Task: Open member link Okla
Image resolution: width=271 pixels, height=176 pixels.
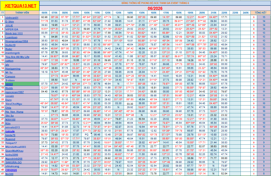Action: (8, 108)
